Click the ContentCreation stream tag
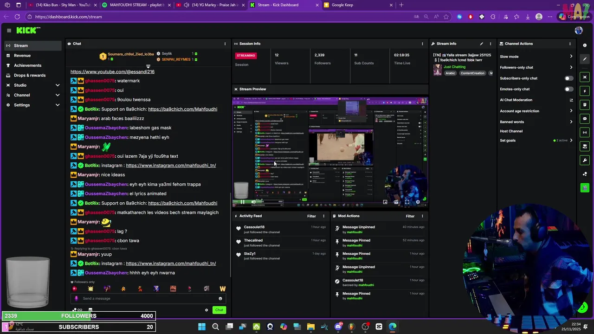This screenshot has height=334, width=594. 472,73
